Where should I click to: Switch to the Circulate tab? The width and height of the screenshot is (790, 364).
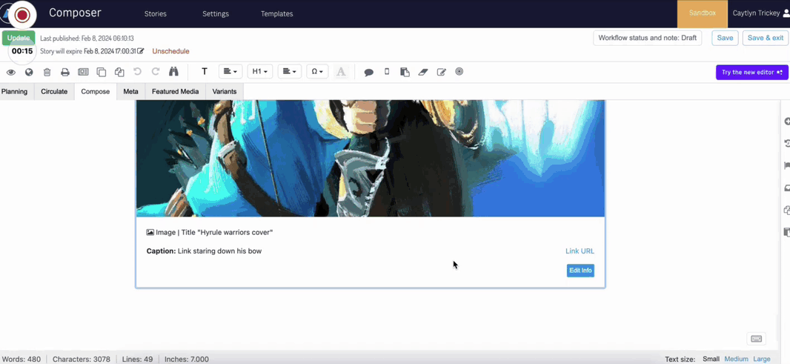[54, 92]
